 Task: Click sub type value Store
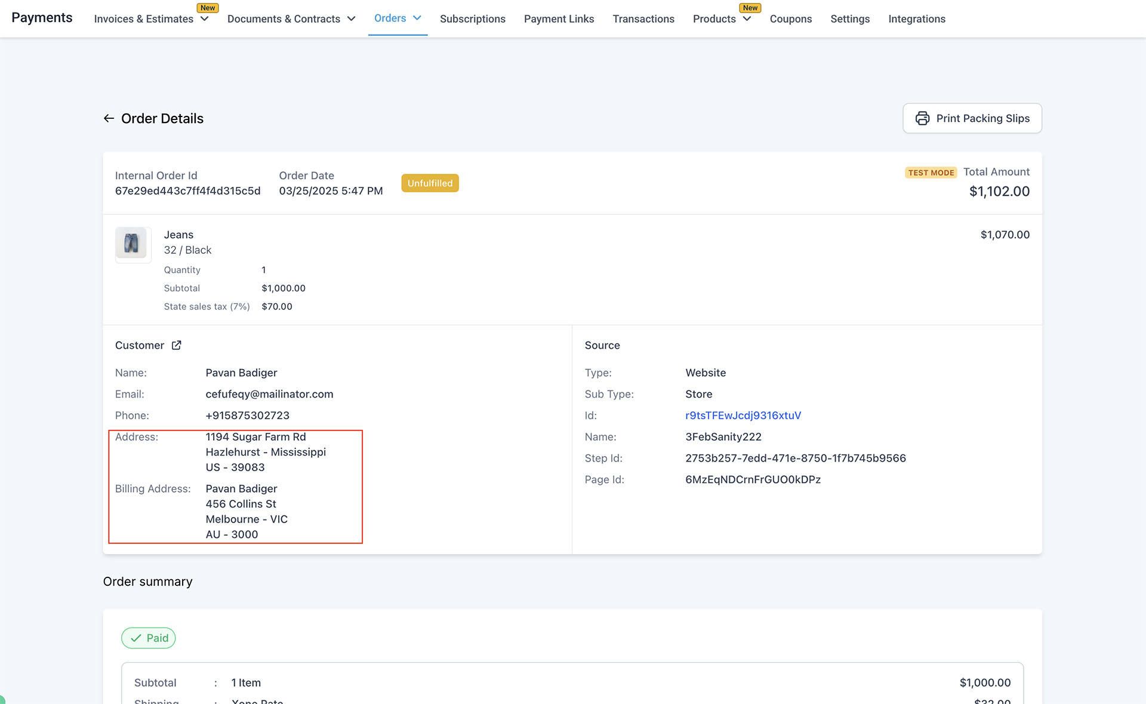[698, 394]
